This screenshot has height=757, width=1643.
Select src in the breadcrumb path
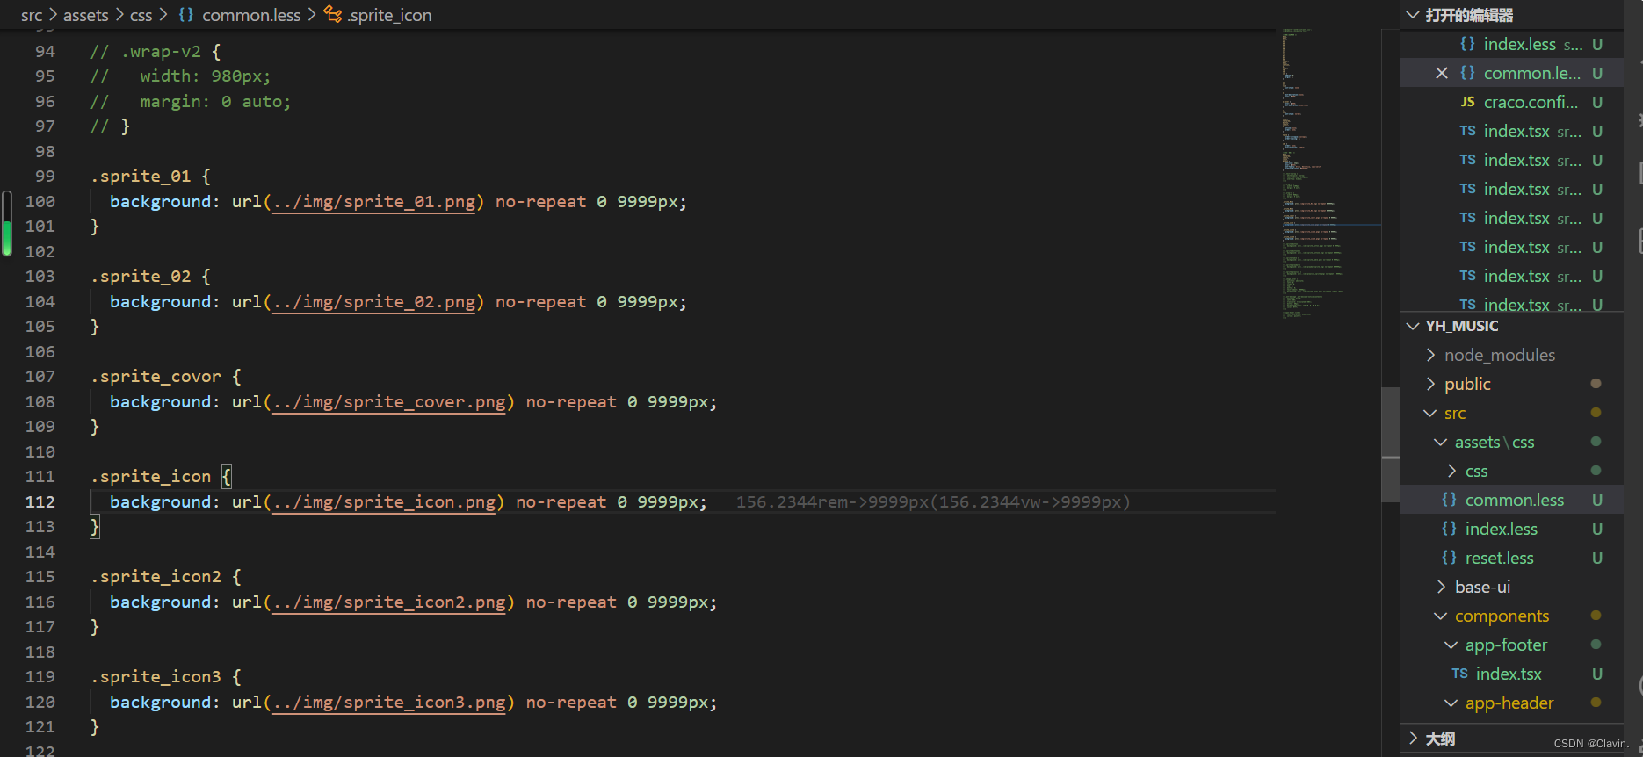(x=32, y=15)
